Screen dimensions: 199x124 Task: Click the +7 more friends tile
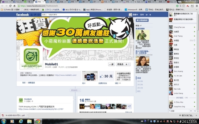(129, 106)
